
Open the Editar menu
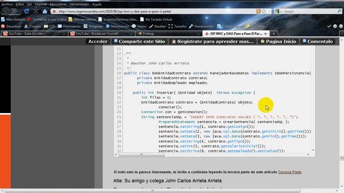(x=20, y=4)
